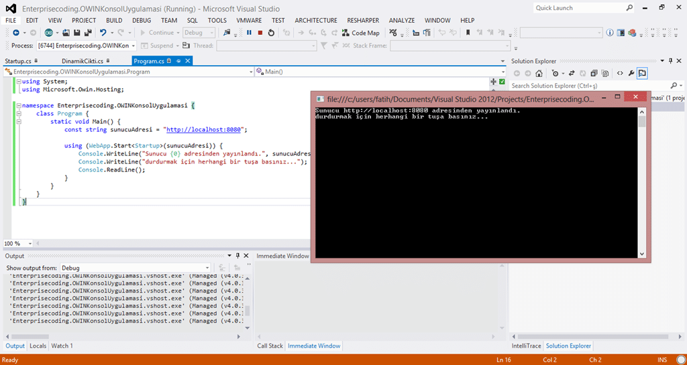Switch to Watch 1 tab
The height and width of the screenshot is (365, 687).
tap(62, 346)
